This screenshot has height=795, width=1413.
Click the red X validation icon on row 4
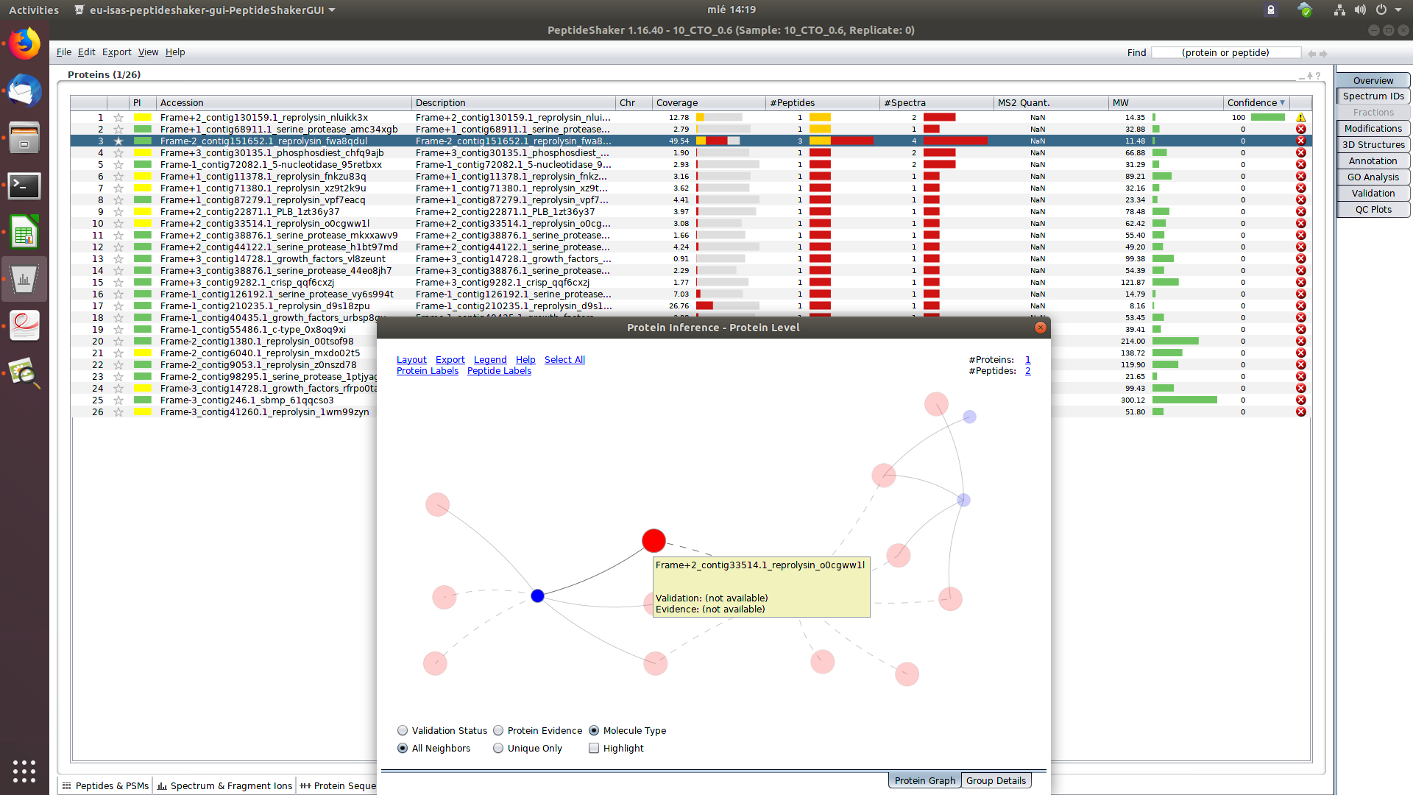pos(1300,152)
